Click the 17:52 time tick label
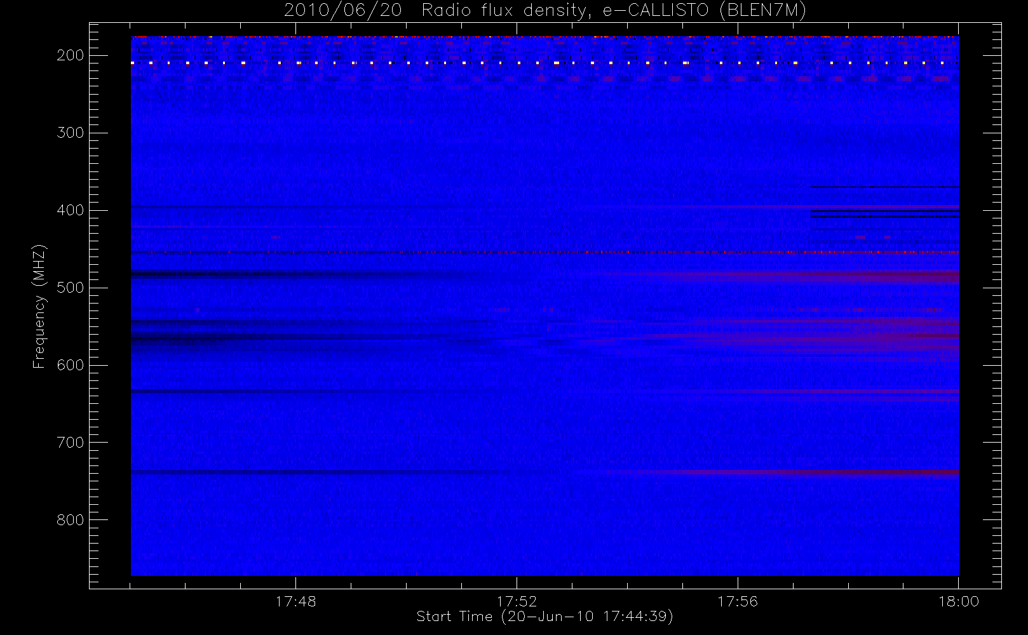1028x635 pixels. (517, 601)
